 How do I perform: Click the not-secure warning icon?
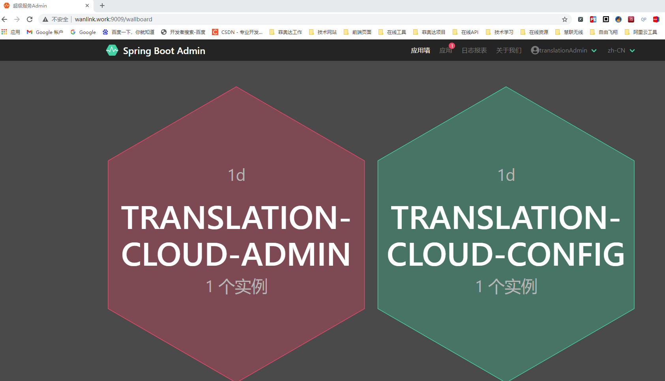45,19
